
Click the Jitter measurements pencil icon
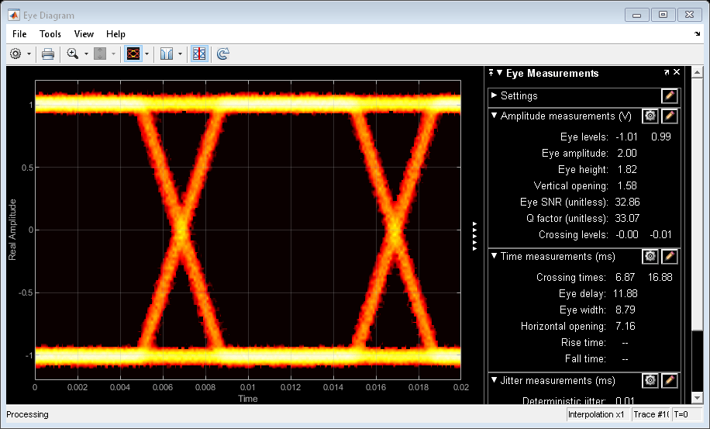tap(670, 381)
